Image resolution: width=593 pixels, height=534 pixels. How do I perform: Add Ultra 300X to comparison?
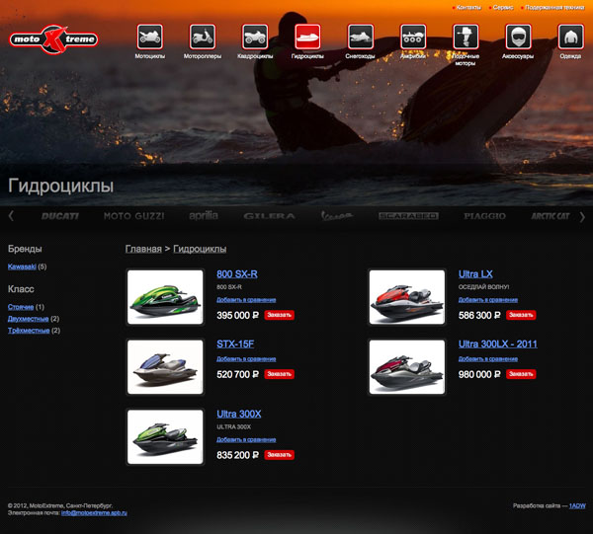246,440
